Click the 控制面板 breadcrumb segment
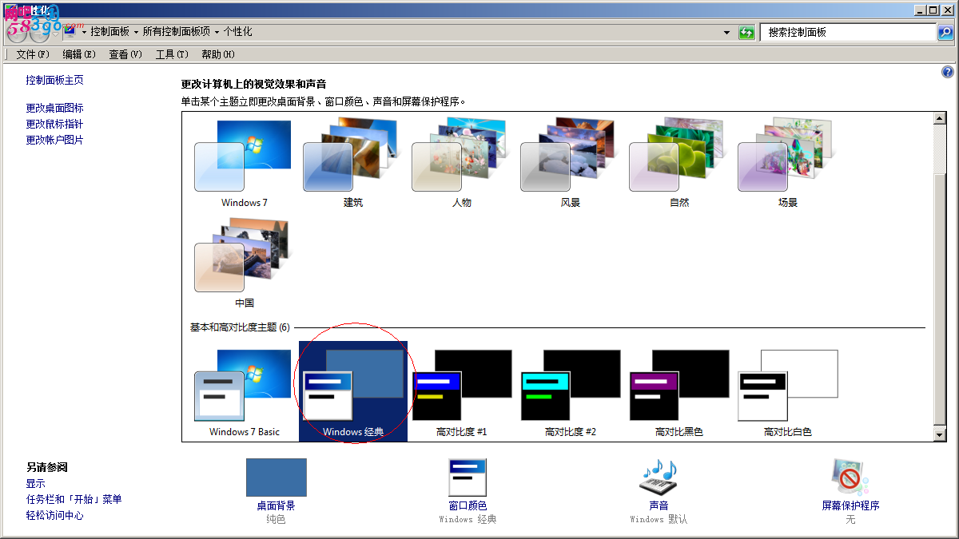959x539 pixels. point(109,32)
